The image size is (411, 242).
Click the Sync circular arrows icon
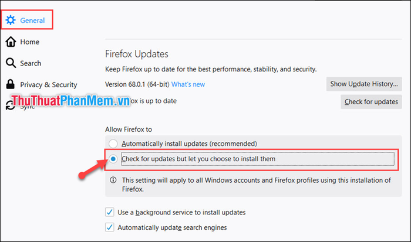click(10, 105)
